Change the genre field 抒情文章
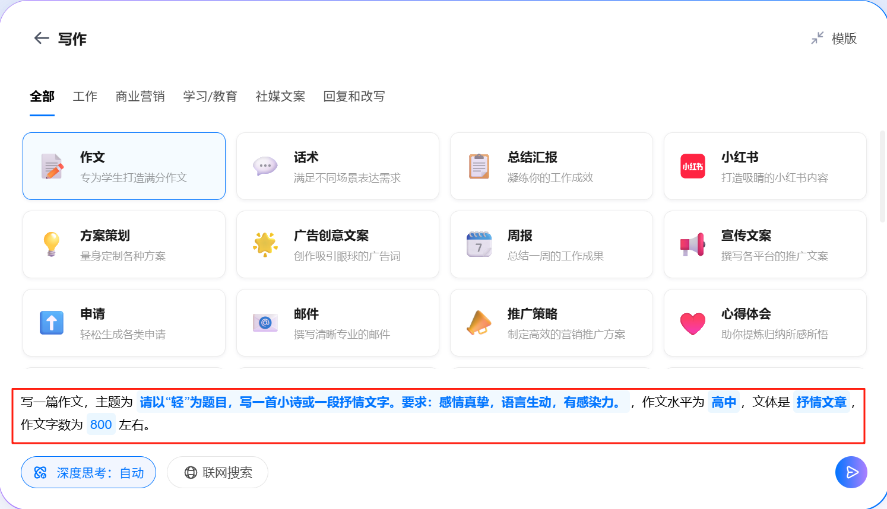 (822, 402)
